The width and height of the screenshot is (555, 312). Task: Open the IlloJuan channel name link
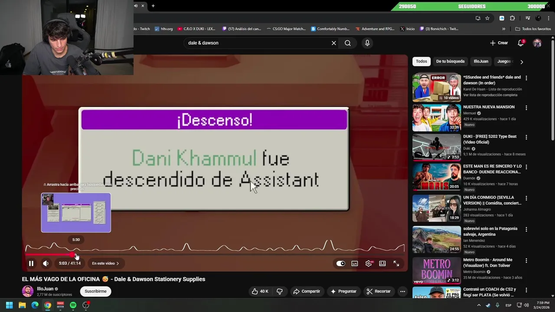45,289
